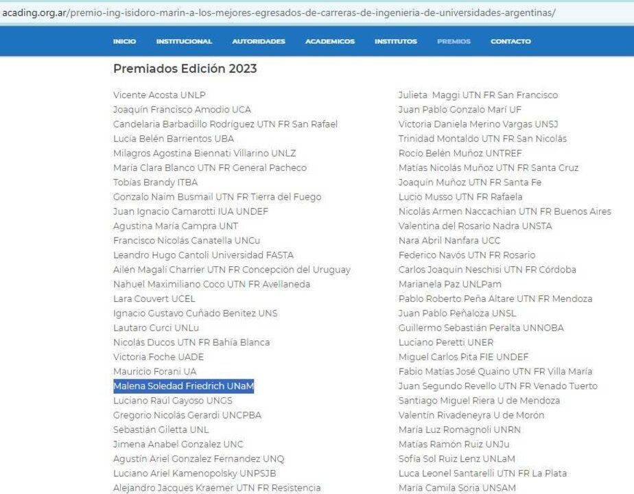Click 'Nahuel Maximiliano Coco UTN FR Avellaneda'
The image size is (634, 494).
pyautogui.click(x=211, y=284)
